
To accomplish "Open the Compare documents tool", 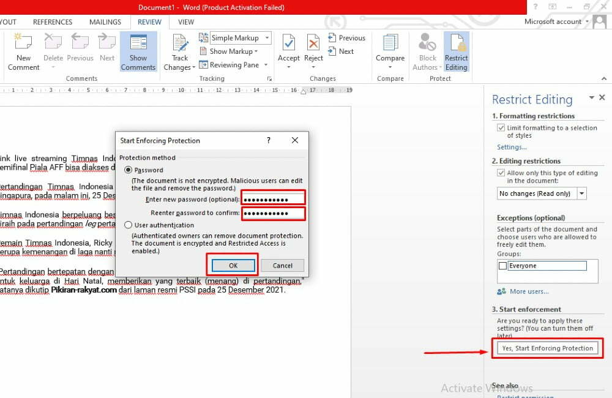I will [x=390, y=52].
